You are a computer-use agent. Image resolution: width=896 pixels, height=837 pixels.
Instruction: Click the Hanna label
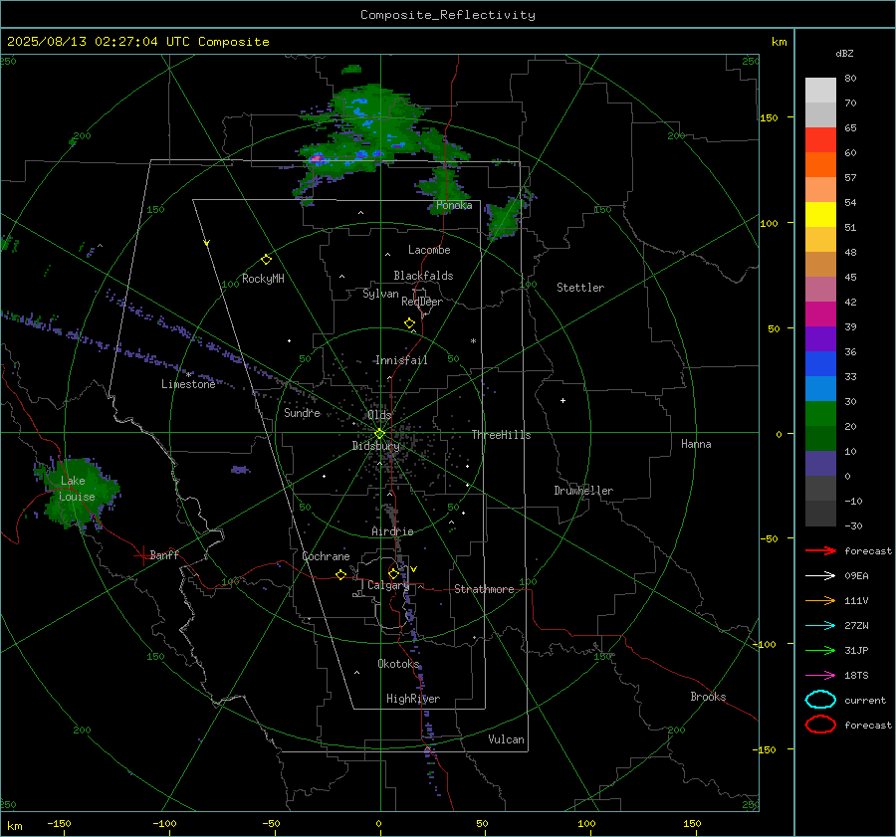click(x=696, y=444)
